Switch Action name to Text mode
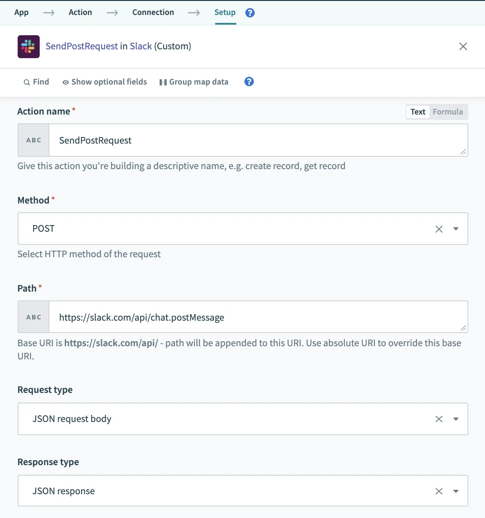This screenshot has width=485, height=518. click(x=418, y=112)
